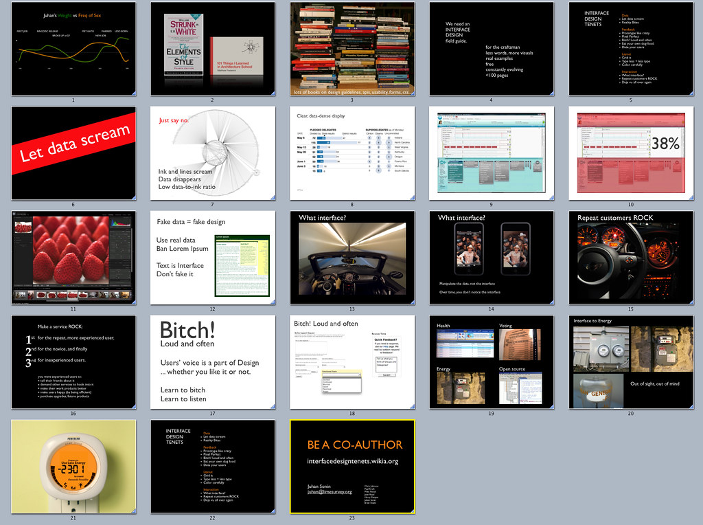Image resolution: width=703 pixels, height=525 pixels.
Task: Click the slide number label 13
Action: (351, 309)
